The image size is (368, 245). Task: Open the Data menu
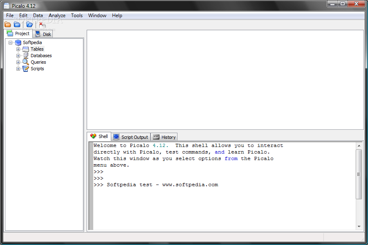pos(38,16)
